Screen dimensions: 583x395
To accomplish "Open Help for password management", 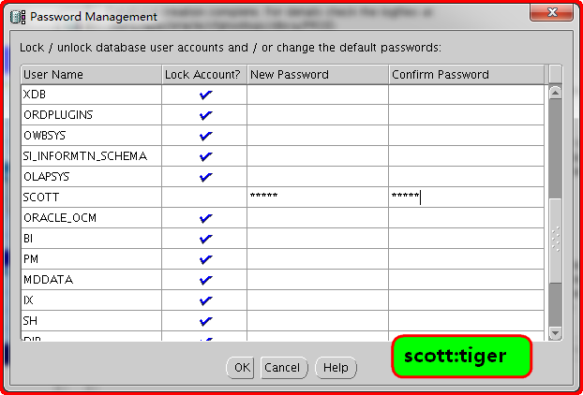I will pos(335,368).
